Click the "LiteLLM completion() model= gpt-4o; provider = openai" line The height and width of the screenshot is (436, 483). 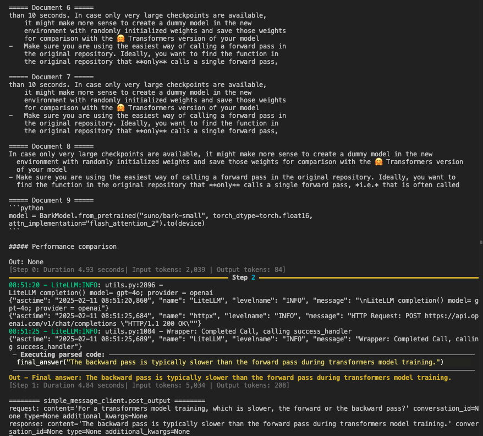pos(111,293)
